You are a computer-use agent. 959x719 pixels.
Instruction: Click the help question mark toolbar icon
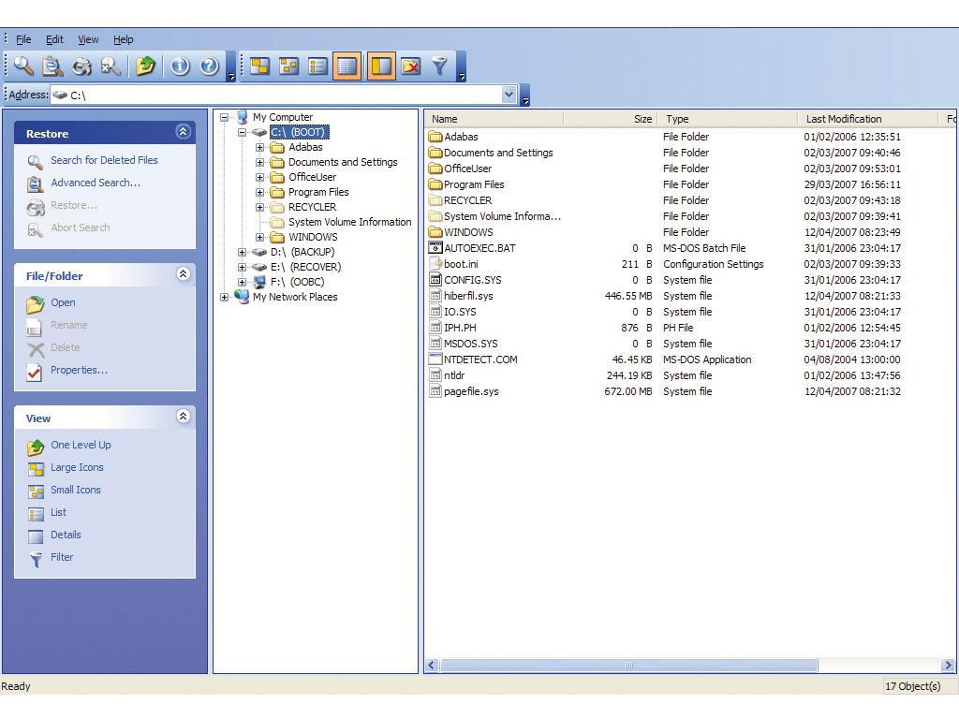209,66
